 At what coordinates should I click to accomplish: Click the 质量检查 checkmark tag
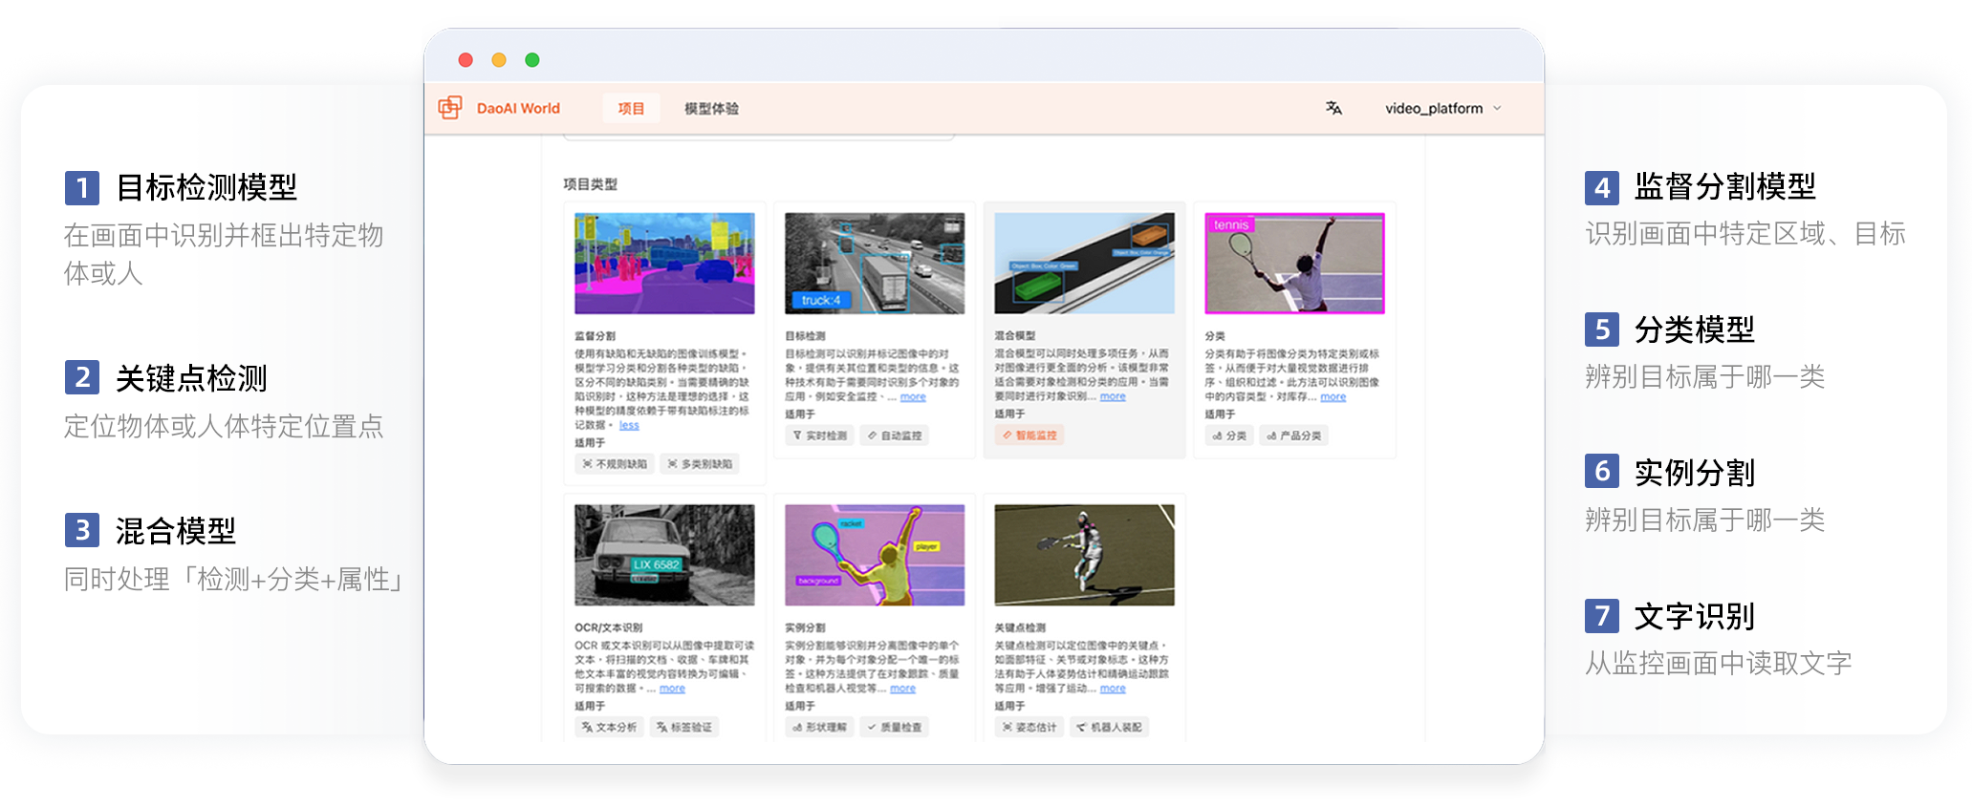895,728
